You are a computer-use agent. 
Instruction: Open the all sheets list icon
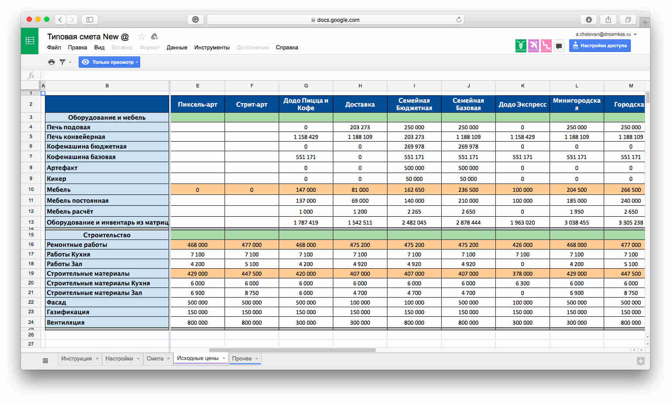tap(45, 360)
